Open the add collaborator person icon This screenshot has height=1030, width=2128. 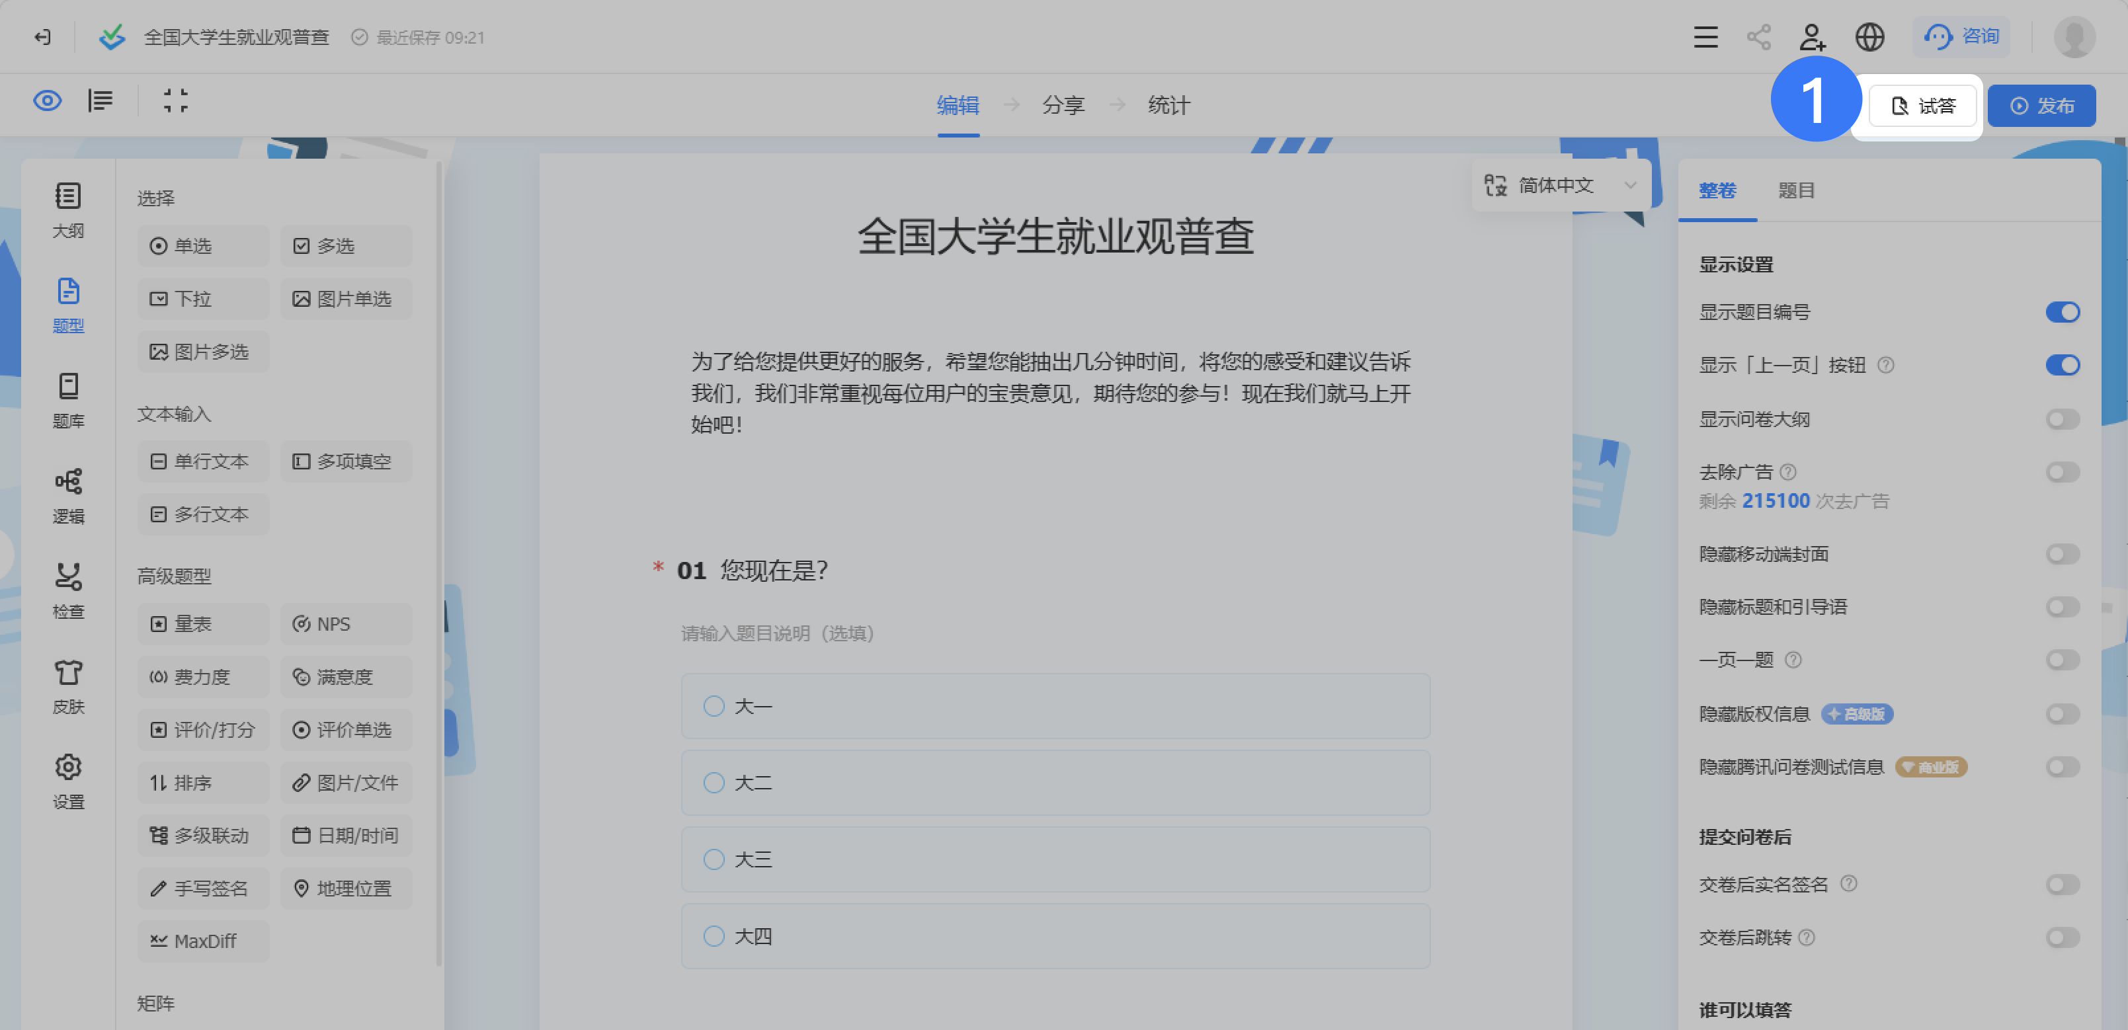click(1813, 37)
